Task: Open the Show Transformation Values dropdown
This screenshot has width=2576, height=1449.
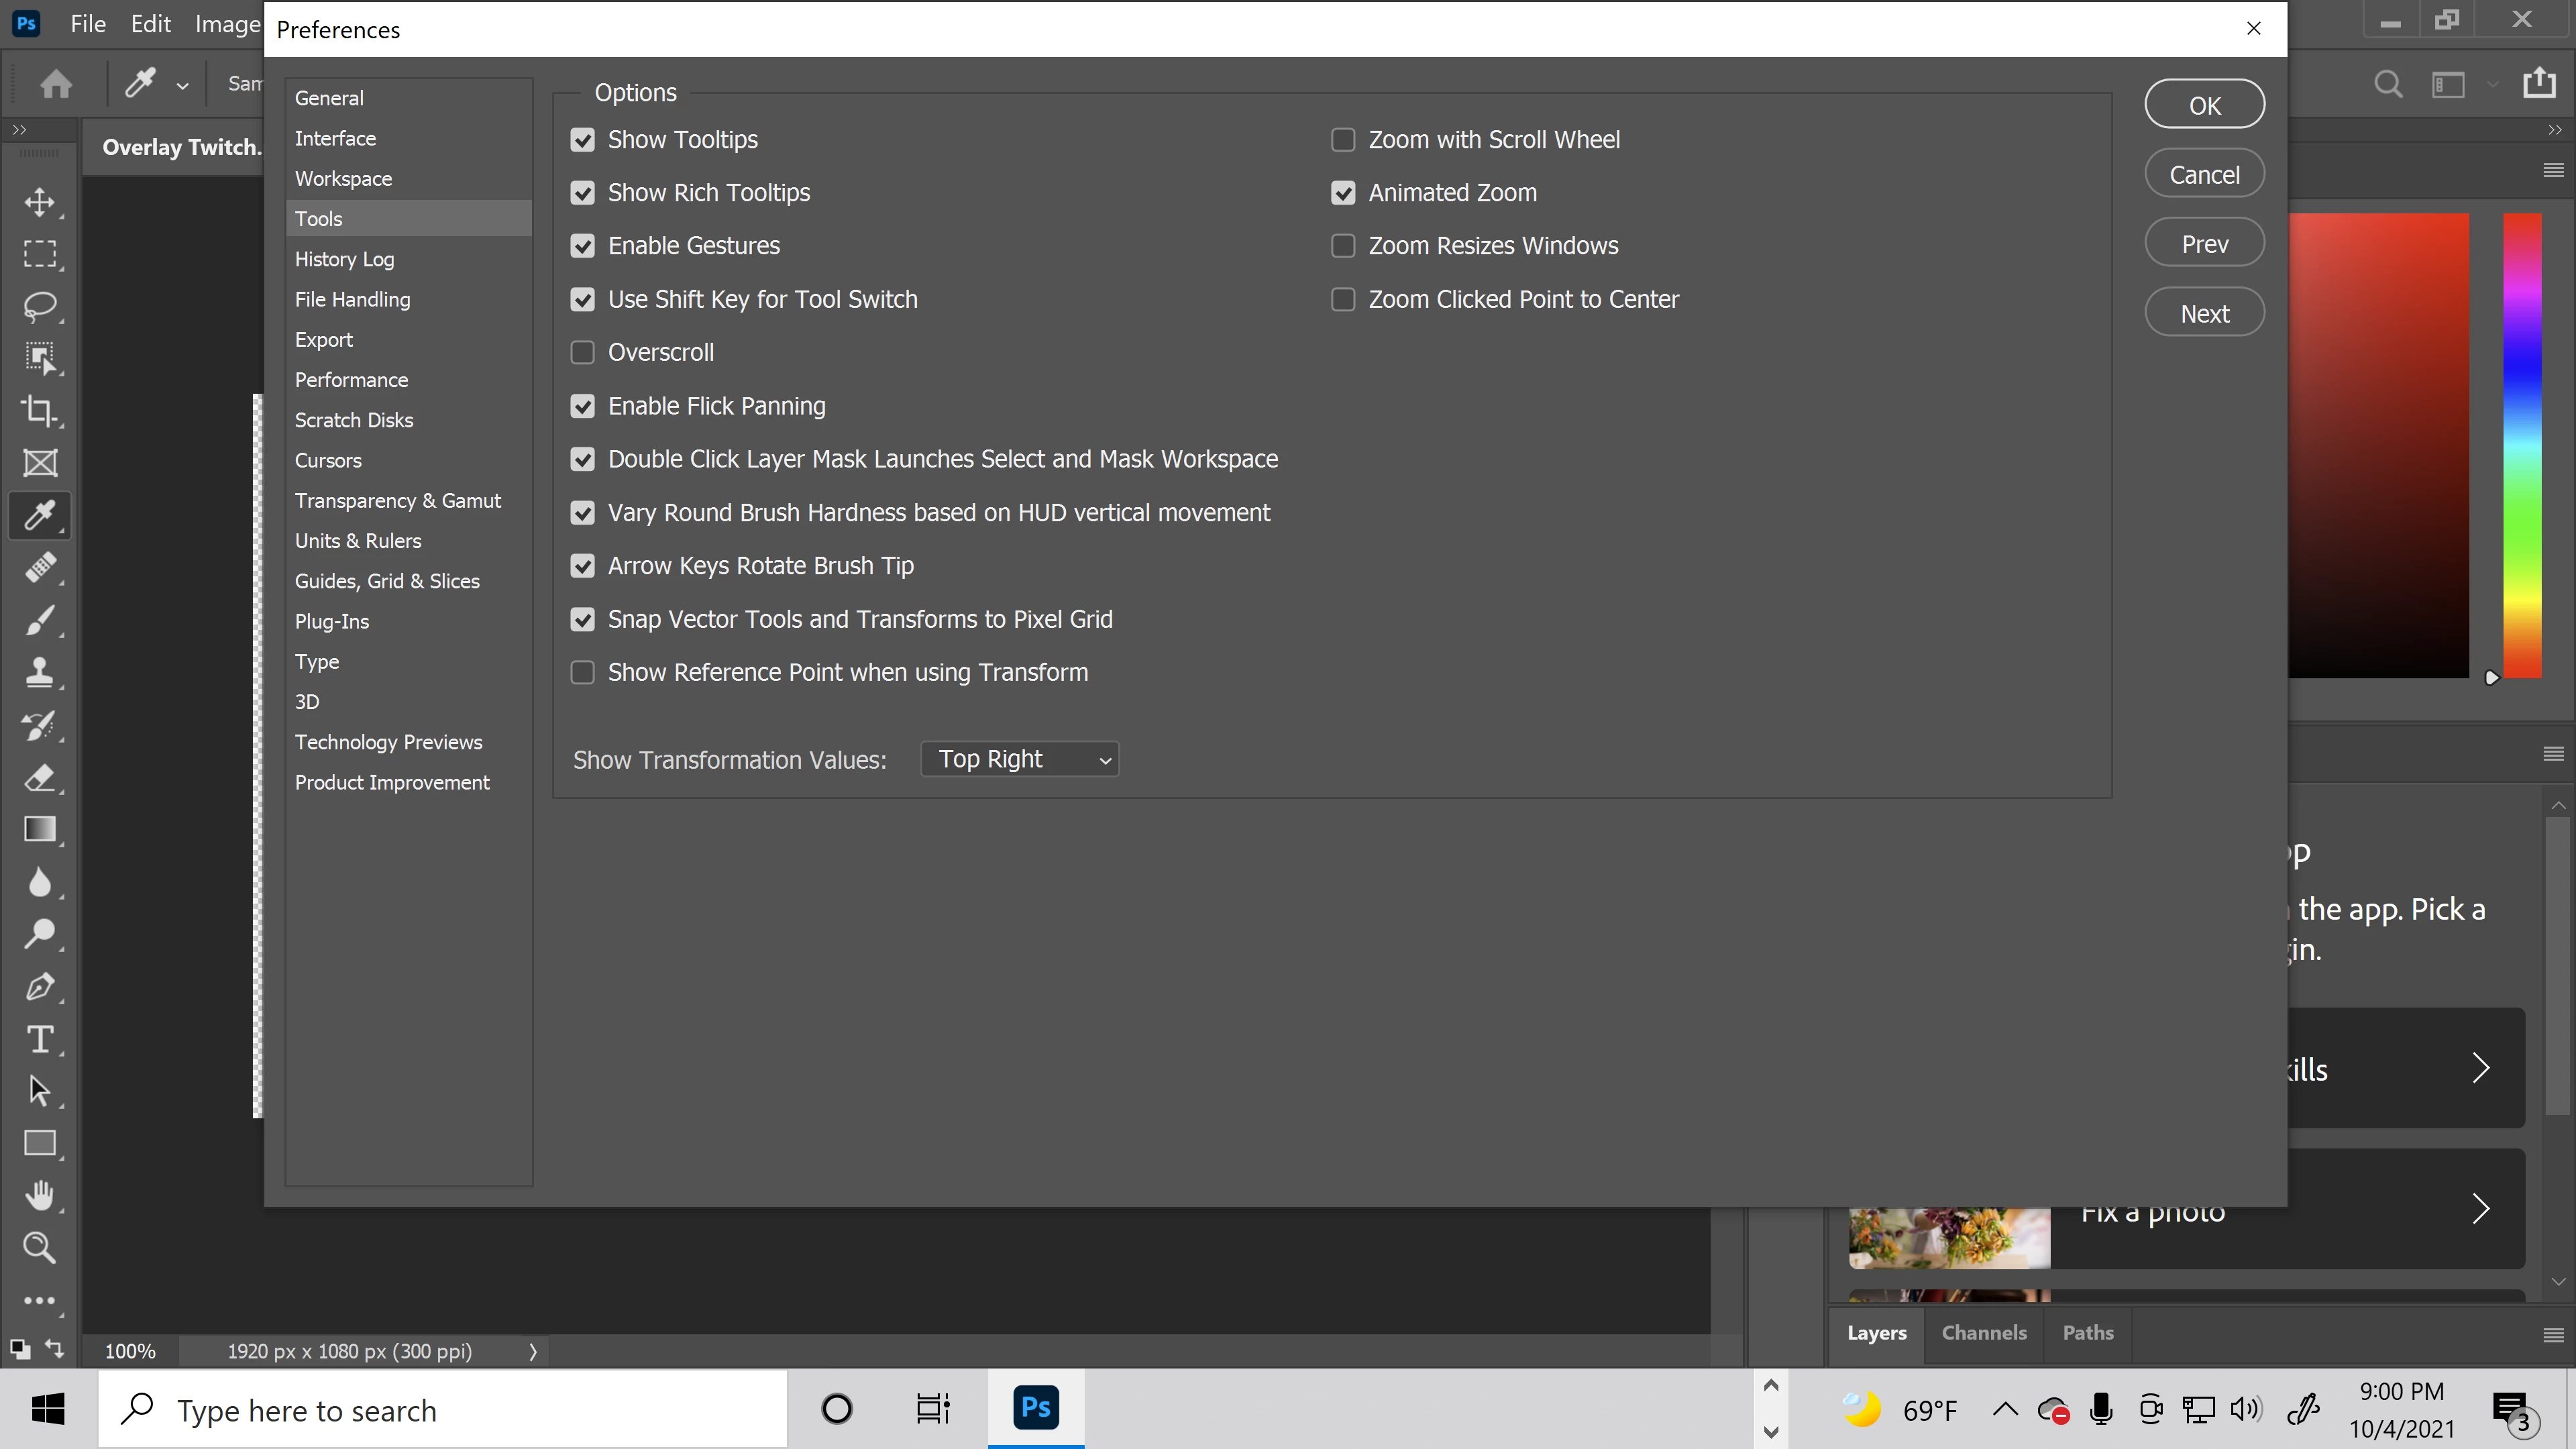Action: coord(1019,759)
